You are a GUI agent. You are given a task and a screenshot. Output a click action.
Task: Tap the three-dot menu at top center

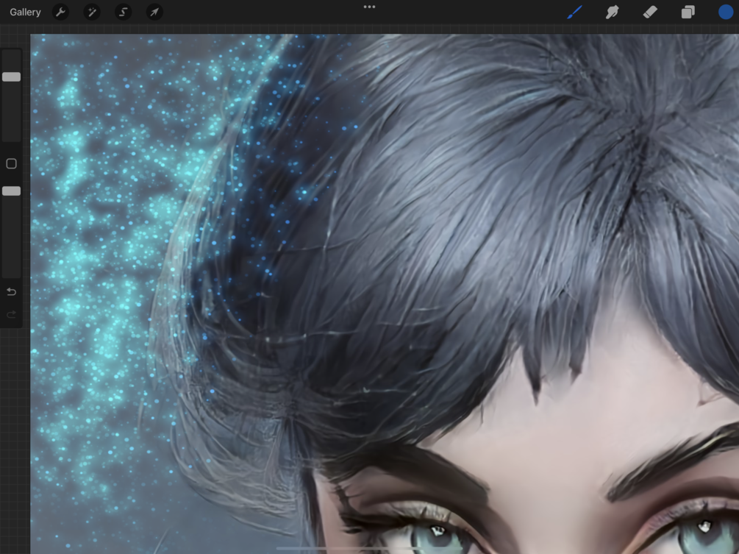[x=369, y=7]
